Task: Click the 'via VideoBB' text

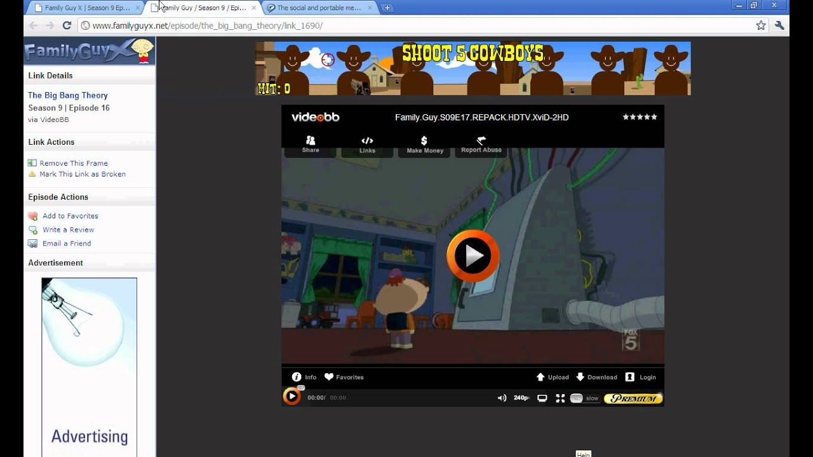Action: (x=48, y=119)
